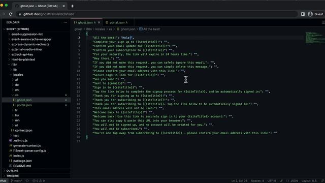Close the ghost.json browser tab
Screen dimensions: 325x183
tap(63, 6)
